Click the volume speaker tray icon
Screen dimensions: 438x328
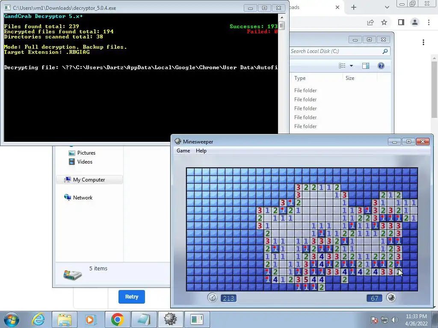[x=395, y=319]
